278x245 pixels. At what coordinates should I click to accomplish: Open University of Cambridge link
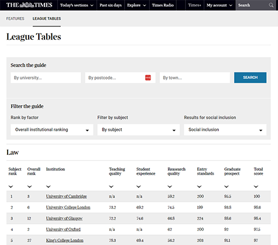[66, 196]
